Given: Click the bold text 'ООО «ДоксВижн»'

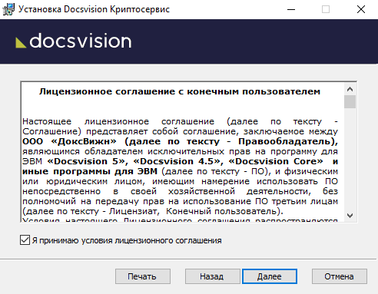Looking at the screenshot, I should (69, 141).
